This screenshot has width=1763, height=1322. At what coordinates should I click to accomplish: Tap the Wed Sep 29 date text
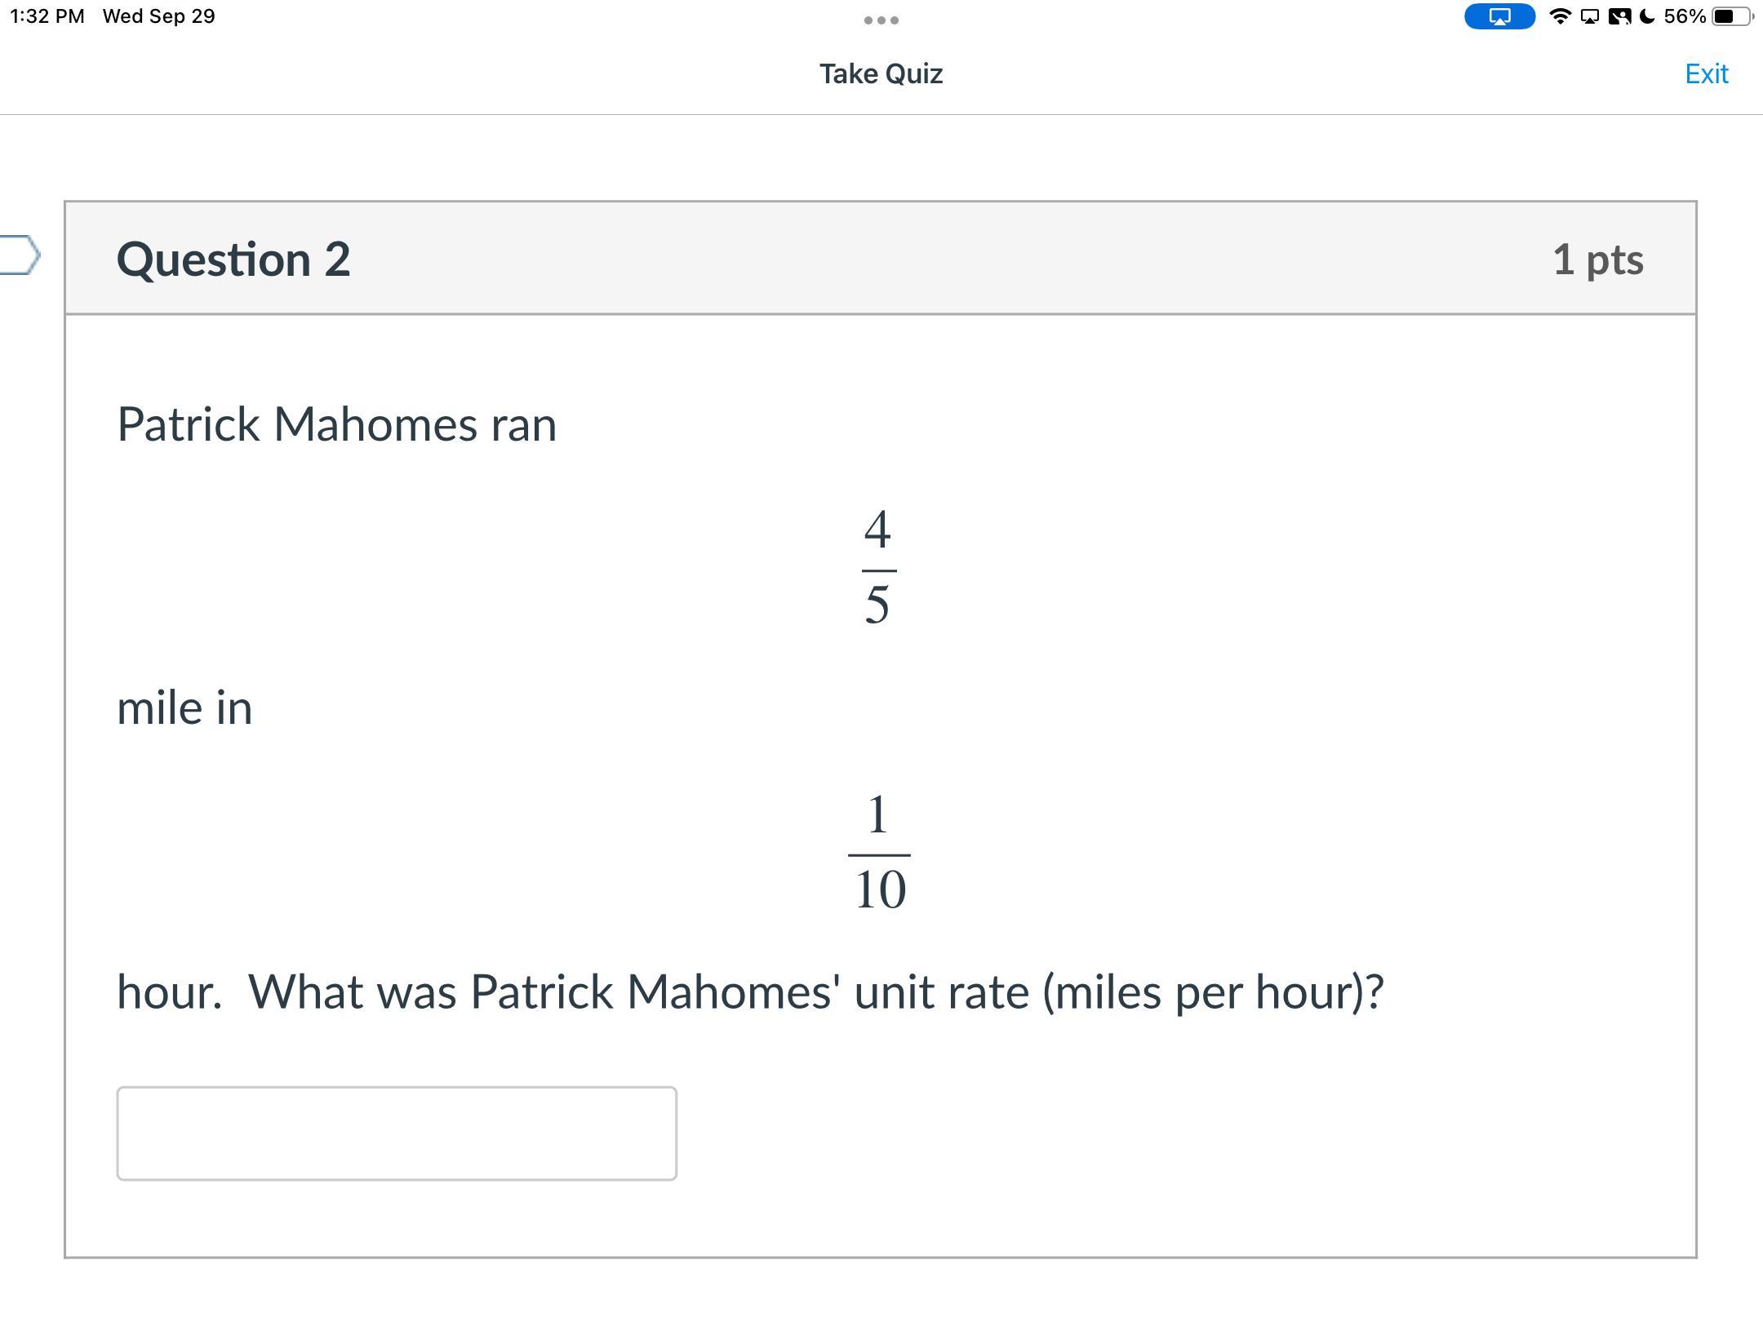[x=159, y=16]
